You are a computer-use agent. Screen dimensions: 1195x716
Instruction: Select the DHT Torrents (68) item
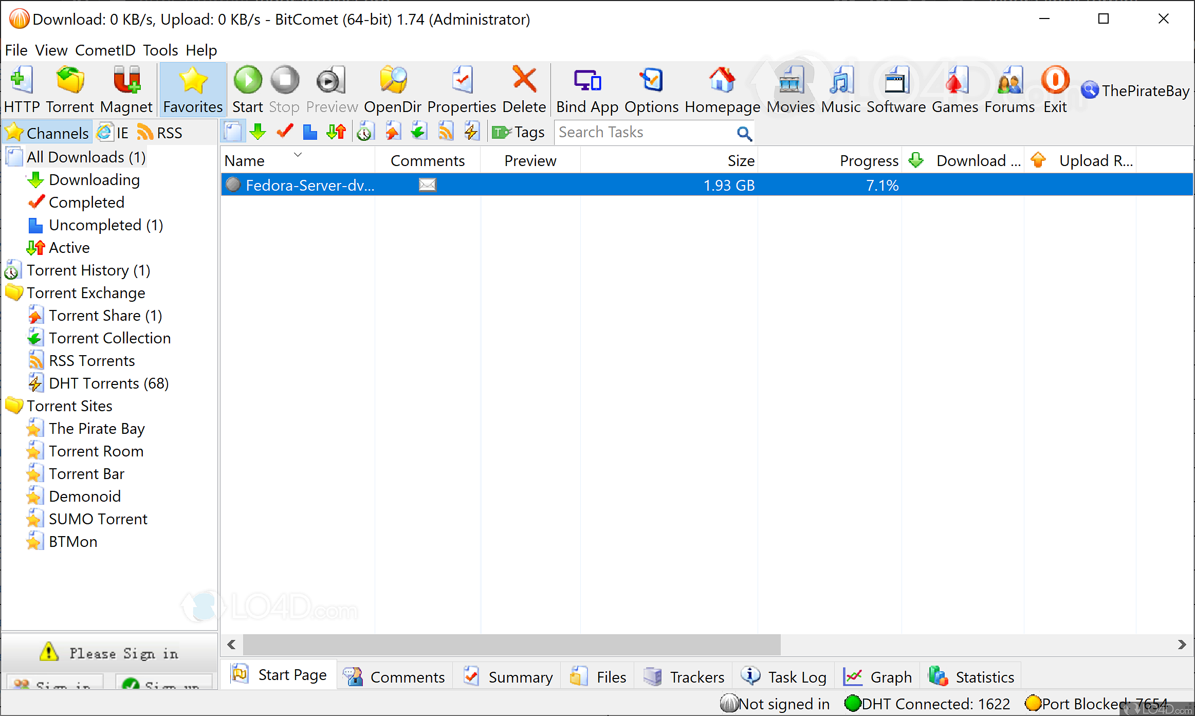click(108, 383)
